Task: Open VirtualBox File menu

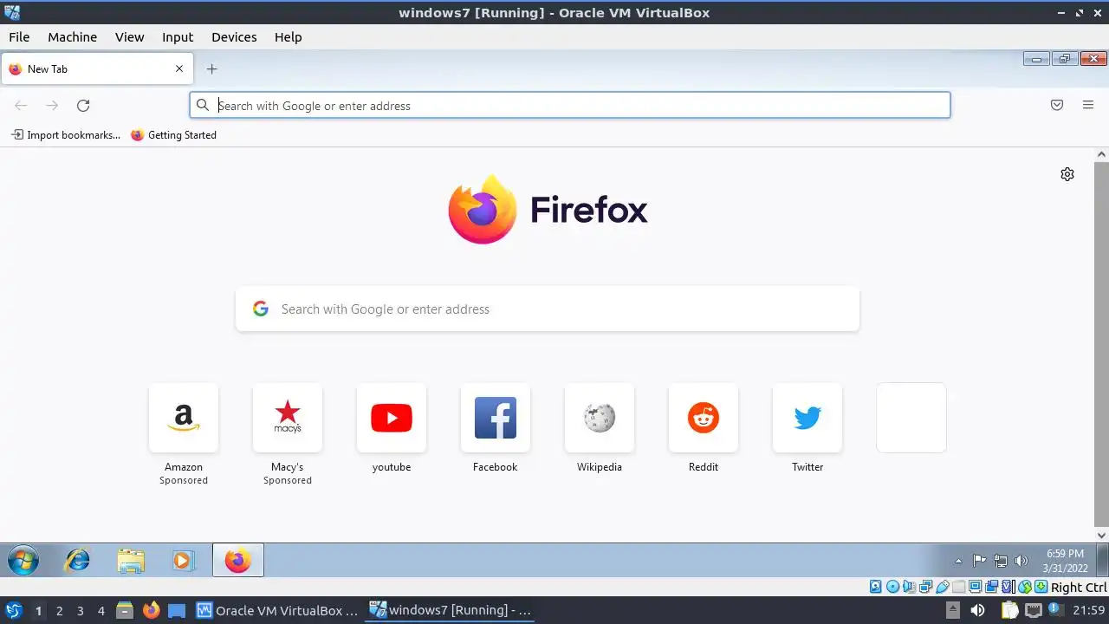Action: [19, 37]
